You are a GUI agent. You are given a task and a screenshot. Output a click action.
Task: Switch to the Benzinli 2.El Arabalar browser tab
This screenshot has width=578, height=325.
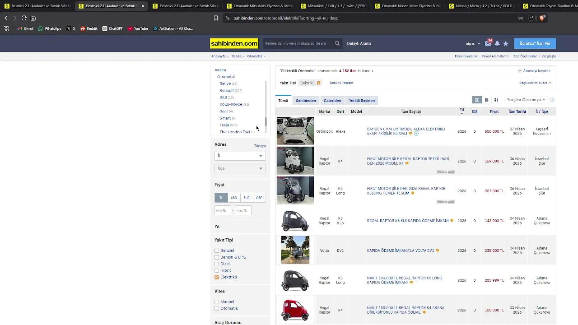point(37,6)
